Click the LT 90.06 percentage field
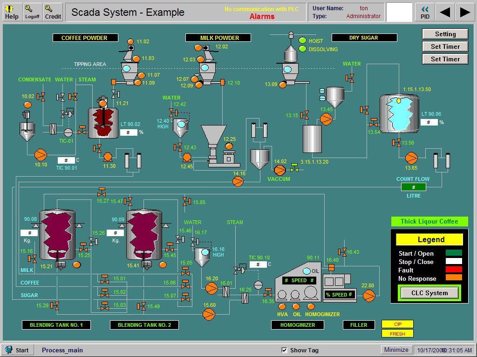 (429, 122)
